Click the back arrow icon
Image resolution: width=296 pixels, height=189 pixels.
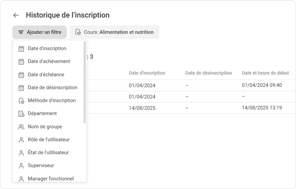tap(16, 15)
